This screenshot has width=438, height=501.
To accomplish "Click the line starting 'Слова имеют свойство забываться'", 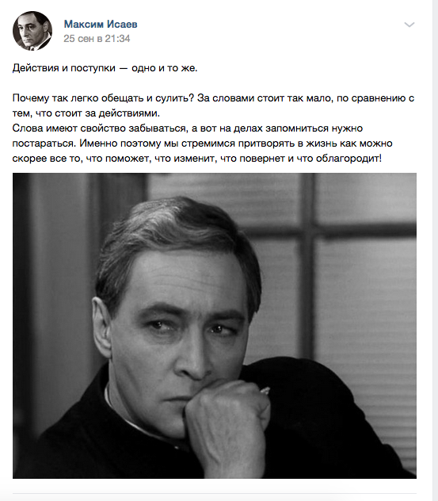I will [x=188, y=128].
